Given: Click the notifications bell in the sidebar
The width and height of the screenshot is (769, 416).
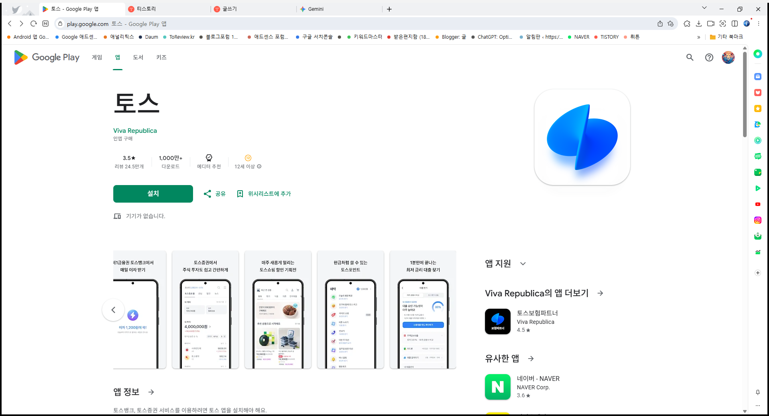Looking at the screenshot, I should pos(757,392).
